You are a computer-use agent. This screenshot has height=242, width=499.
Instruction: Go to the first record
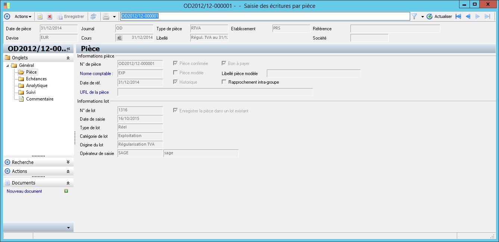(x=458, y=16)
